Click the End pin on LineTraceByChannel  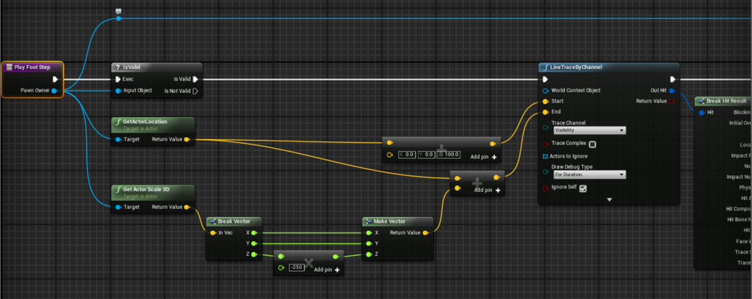pyautogui.click(x=545, y=112)
